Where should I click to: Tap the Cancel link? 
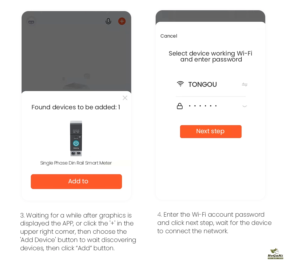pyautogui.click(x=169, y=36)
